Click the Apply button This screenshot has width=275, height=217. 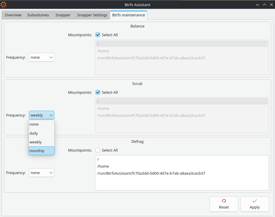(x=255, y=204)
